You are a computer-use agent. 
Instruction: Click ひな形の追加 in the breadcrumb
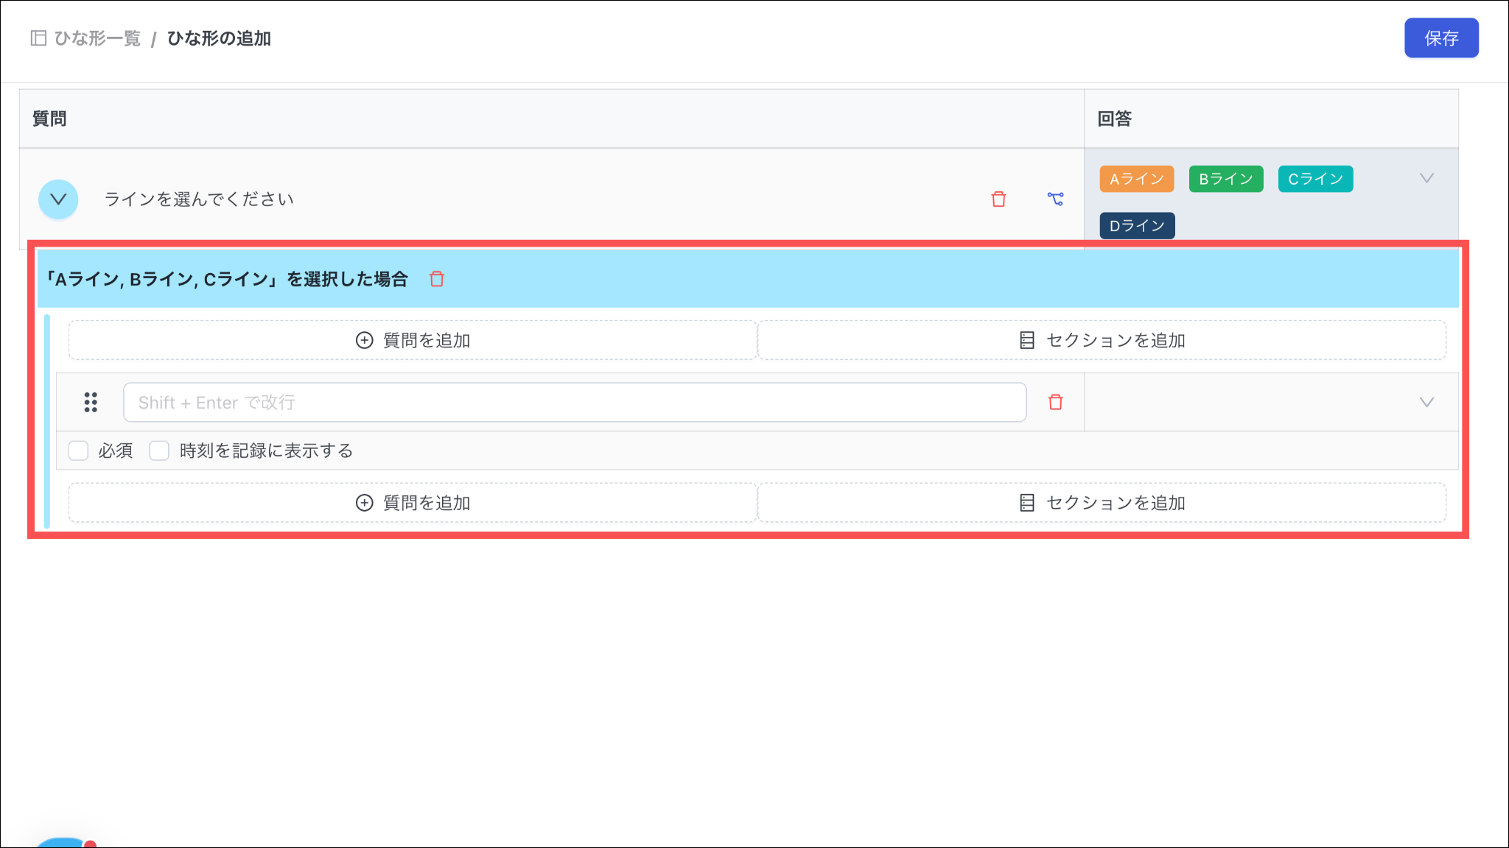(x=219, y=38)
